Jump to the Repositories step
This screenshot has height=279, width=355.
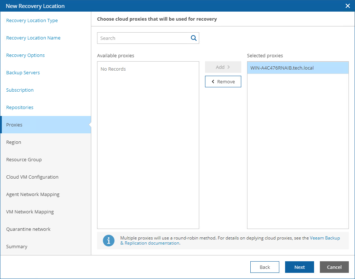(20, 108)
